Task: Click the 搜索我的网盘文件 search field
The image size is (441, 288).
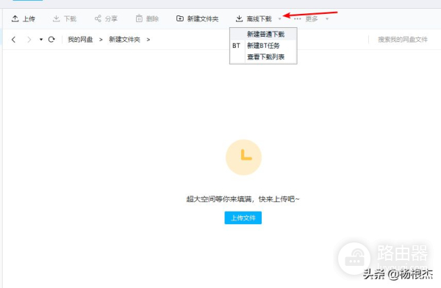Action: 403,40
